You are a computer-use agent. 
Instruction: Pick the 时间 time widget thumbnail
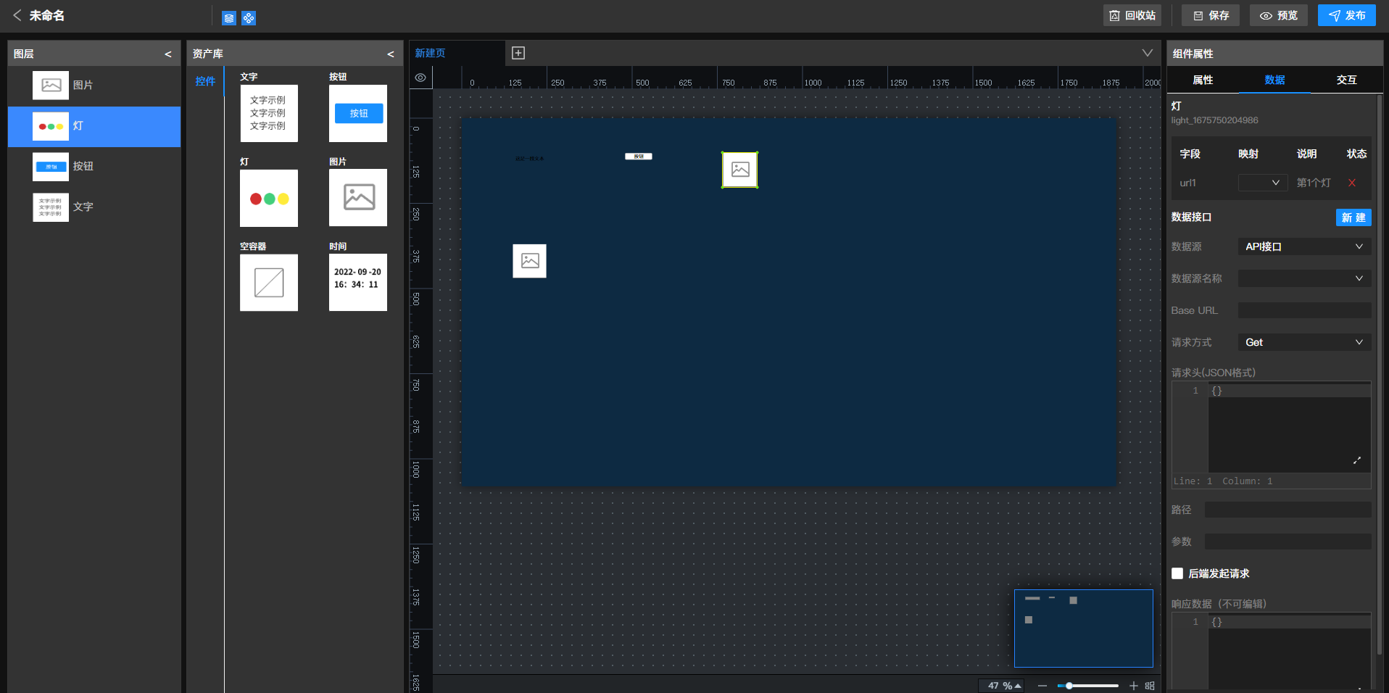(x=358, y=283)
